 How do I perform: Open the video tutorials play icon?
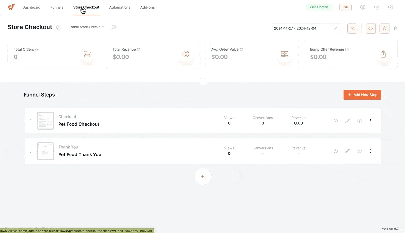pos(377,7)
